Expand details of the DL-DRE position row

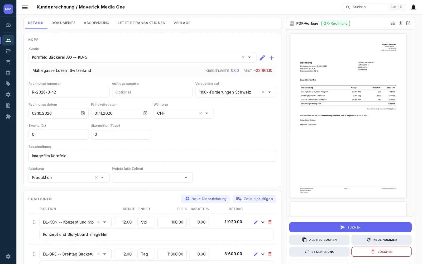click(263, 254)
